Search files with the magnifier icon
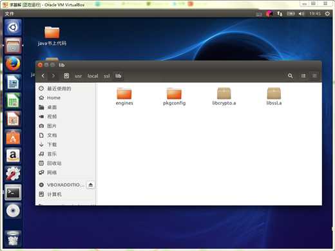Screen dimensions: 335x251 pos(290,76)
